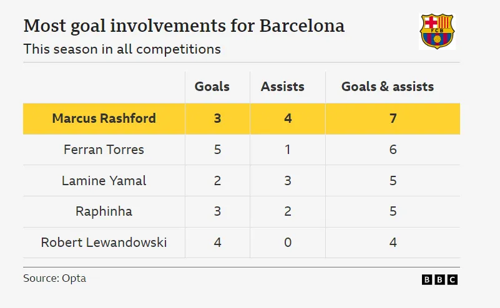Click the Goals column header
The height and width of the screenshot is (308, 500).
212,87
